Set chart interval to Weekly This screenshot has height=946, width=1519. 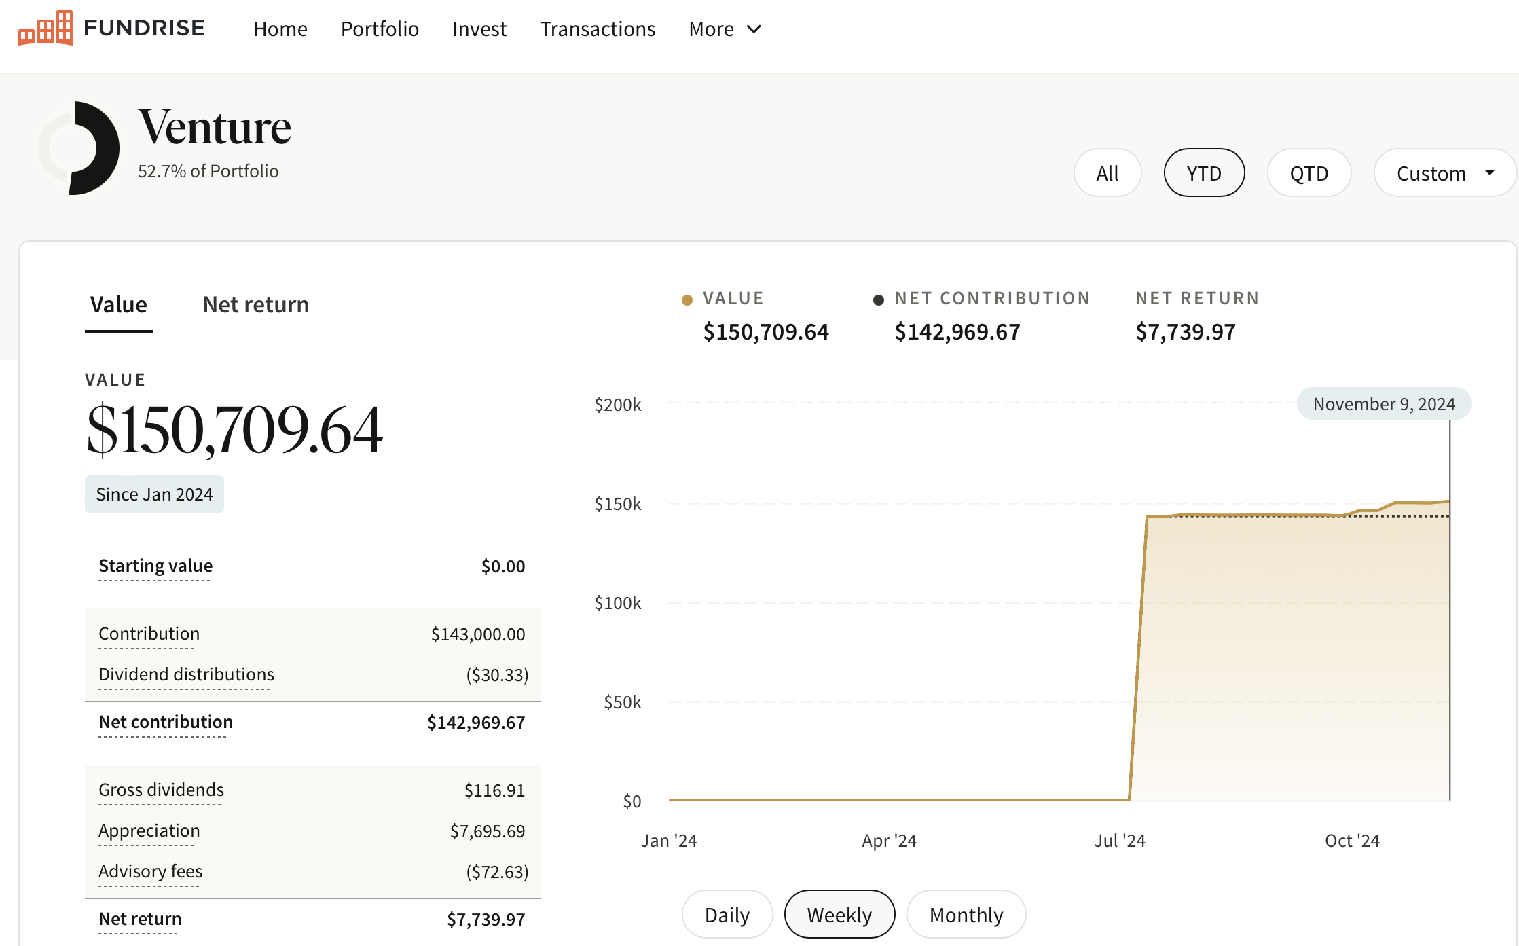pos(839,915)
